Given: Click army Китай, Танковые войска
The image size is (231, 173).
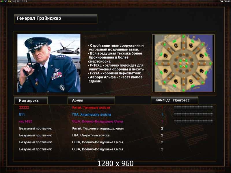Looking at the screenshot, I should pyautogui.click(x=91, y=108).
